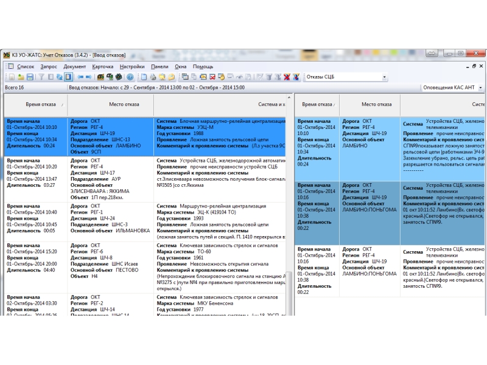The height and width of the screenshot is (365, 487).
Task: Click the blue refresh arrows icon
Action: pos(59,77)
